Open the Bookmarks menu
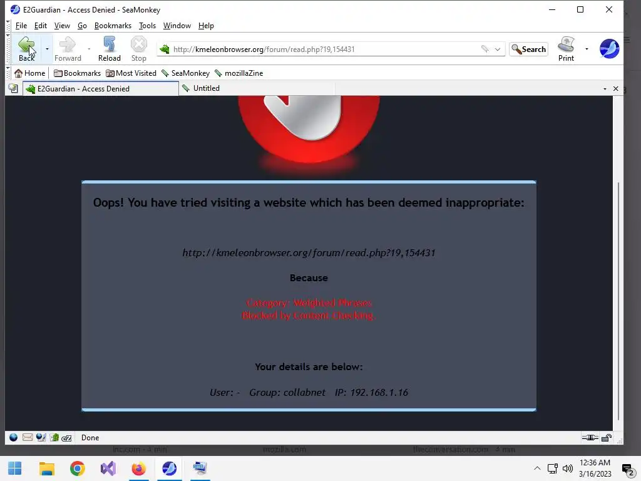Image resolution: width=641 pixels, height=481 pixels. point(113,25)
